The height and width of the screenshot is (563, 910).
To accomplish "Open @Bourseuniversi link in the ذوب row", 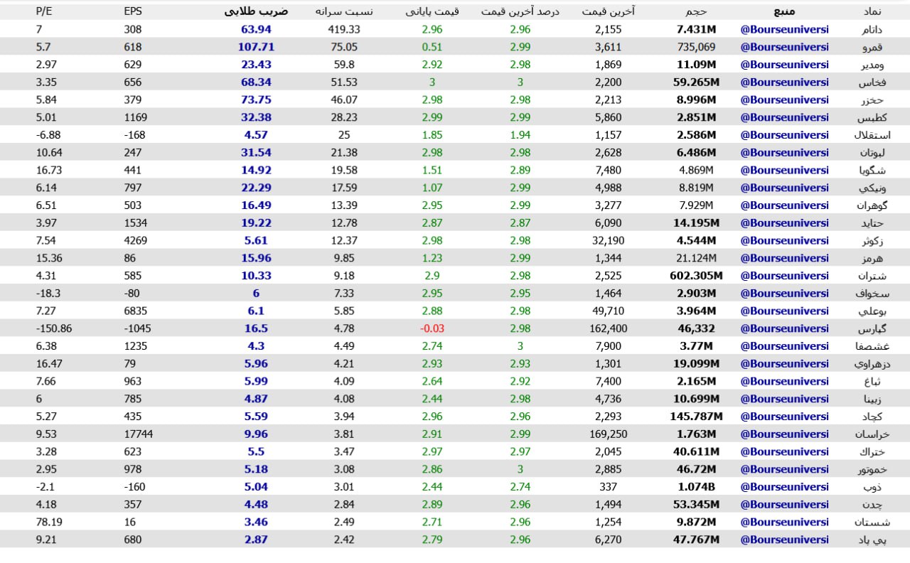I will tap(784, 487).
